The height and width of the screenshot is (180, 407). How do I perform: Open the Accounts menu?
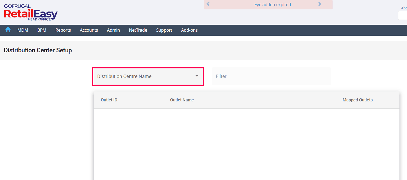[x=89, y=30]
